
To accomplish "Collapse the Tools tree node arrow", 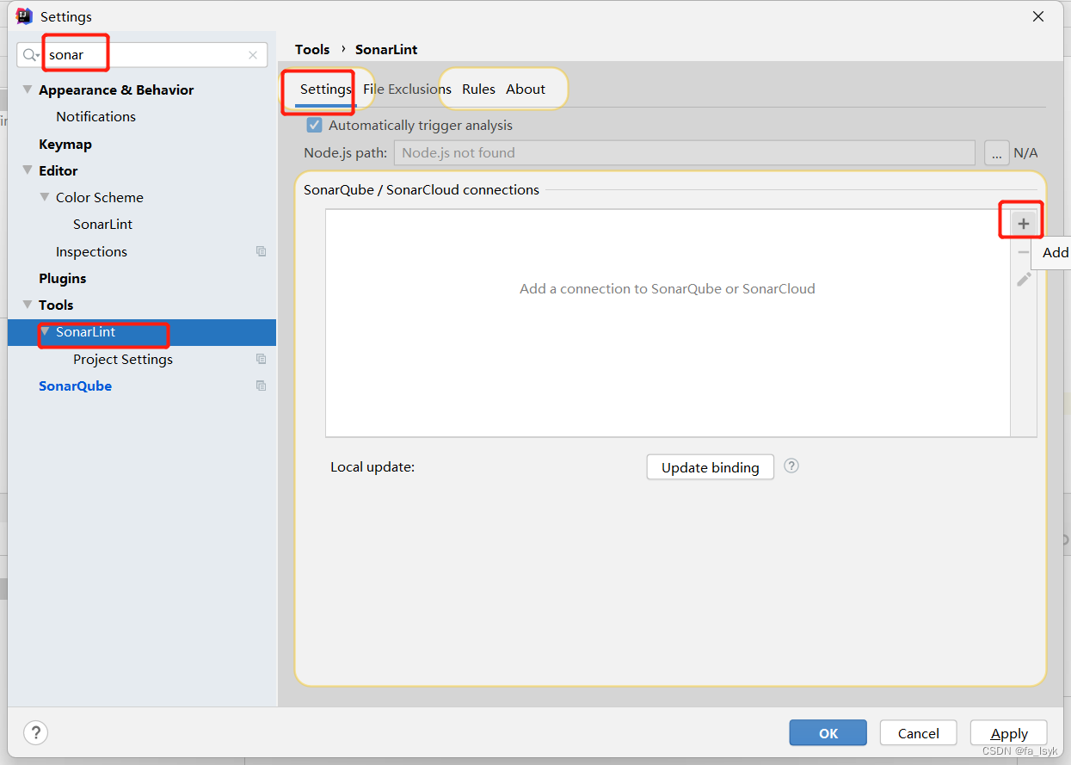I will [x=28, y=305].
